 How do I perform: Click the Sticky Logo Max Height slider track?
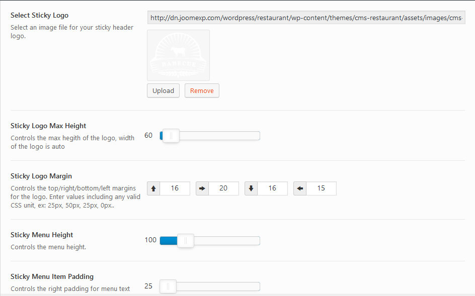(221, 136)
